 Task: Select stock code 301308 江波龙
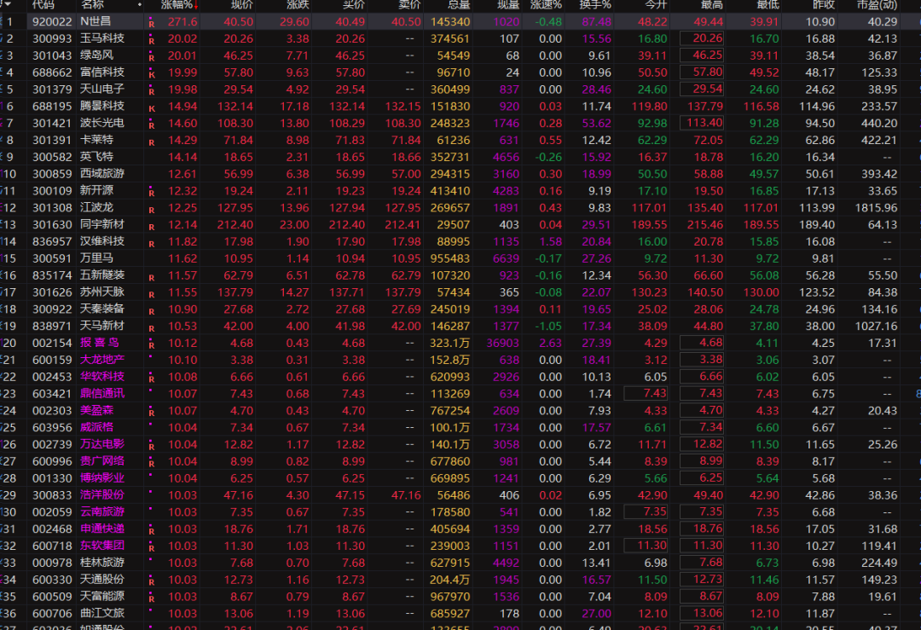tap(52, 208)
